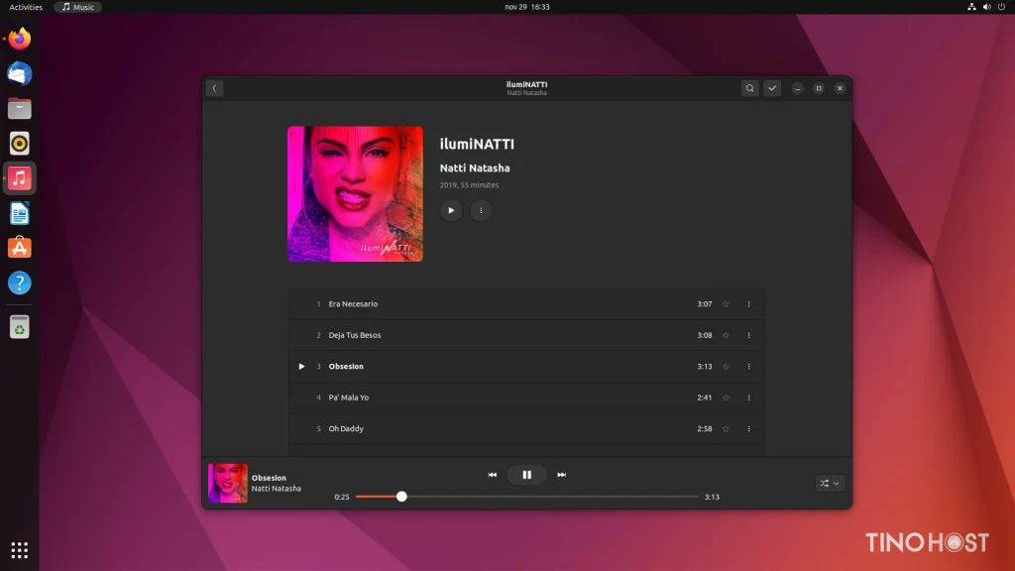The width and height of the screenshot is (1015, 571).
Task: Open more options for Pa' Mala Yo
Action: pyautogui.click(x=749, y=398)
